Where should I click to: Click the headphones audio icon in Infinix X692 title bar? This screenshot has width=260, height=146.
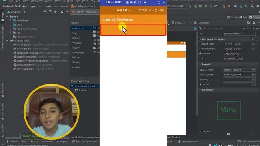coord(135,2)
